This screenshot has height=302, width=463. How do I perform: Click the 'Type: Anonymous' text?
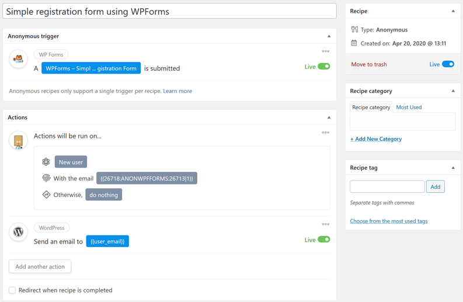point(384,30)
